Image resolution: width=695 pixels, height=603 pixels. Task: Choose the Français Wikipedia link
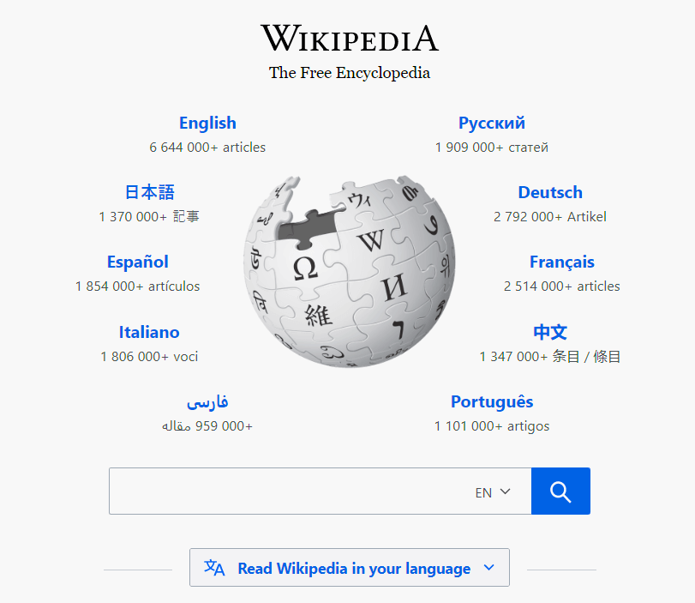tap(562, 262)
